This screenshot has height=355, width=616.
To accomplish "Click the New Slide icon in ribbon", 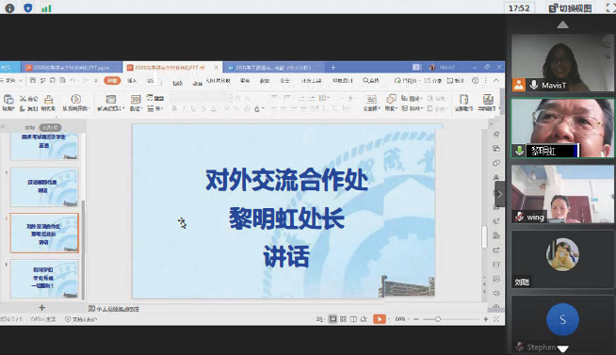I will (x=111, y=99).
